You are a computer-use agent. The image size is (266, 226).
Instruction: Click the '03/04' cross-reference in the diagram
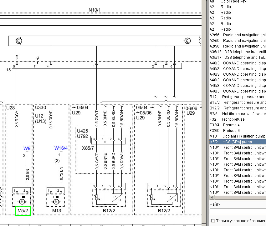(x=83, y=108)
